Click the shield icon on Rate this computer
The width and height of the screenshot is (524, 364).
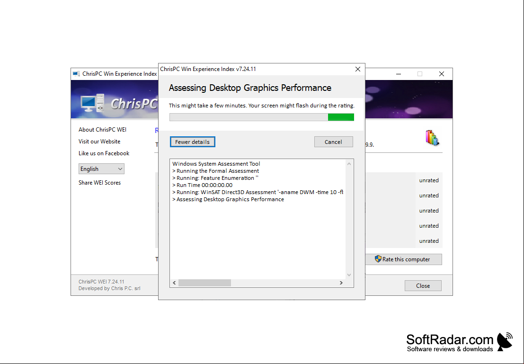[378, 259]
